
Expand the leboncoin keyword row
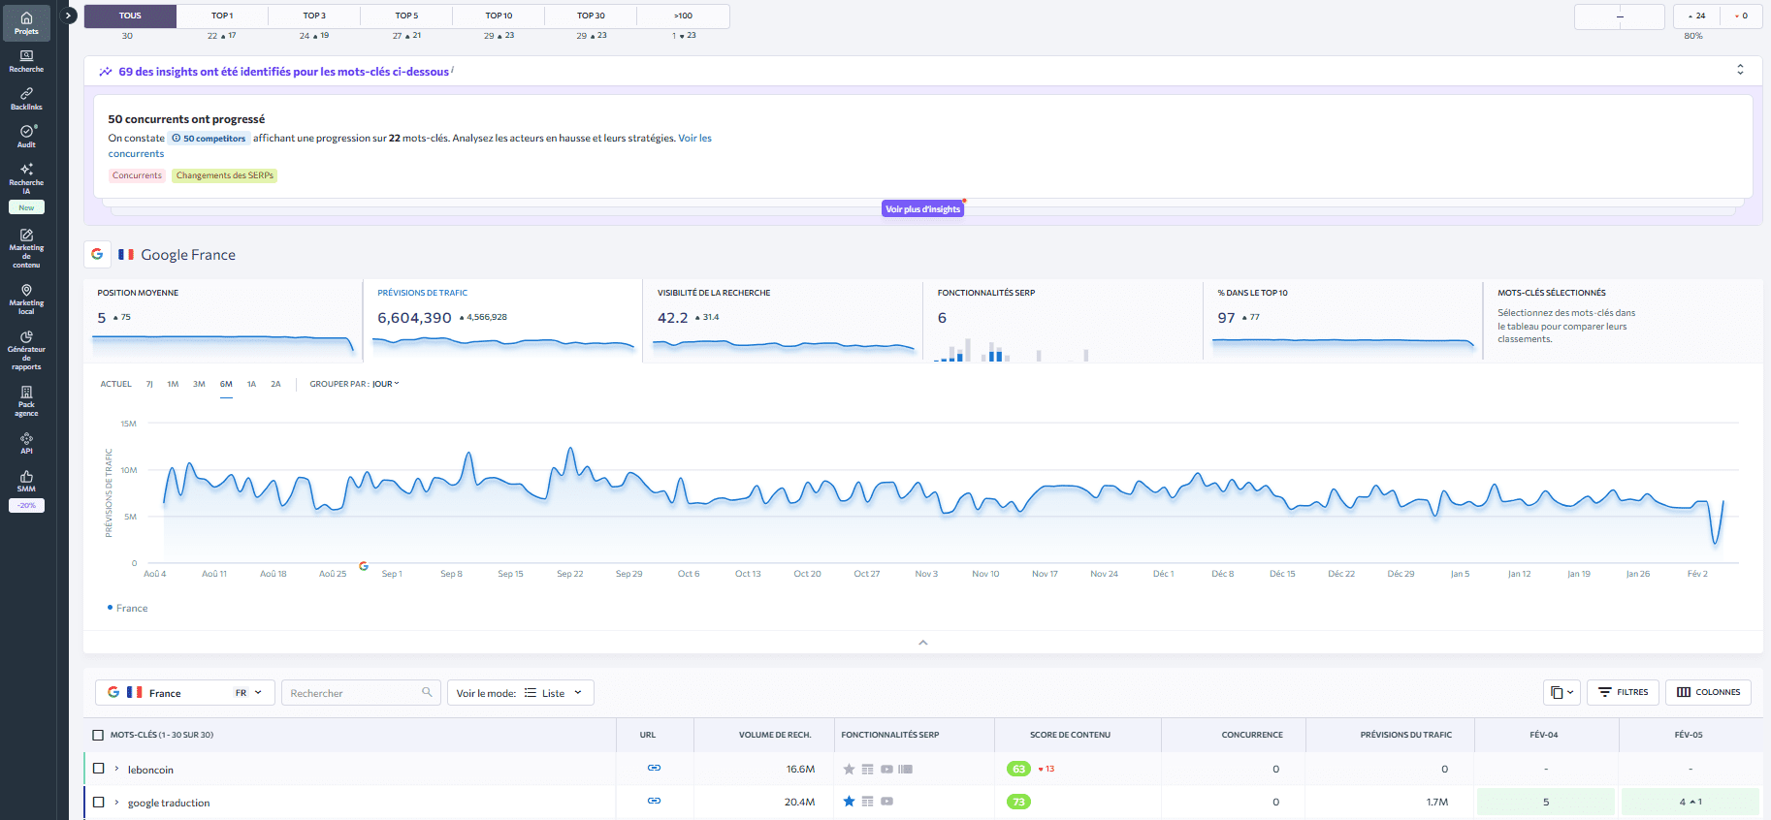(116, 769)
